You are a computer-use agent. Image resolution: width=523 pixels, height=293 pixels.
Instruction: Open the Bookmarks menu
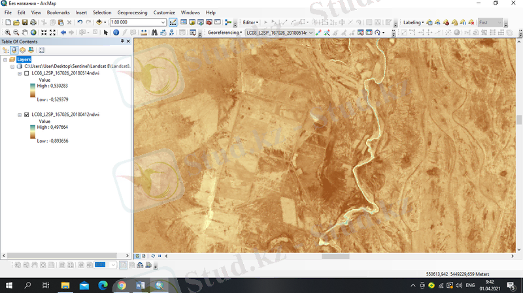pos(58,12)
